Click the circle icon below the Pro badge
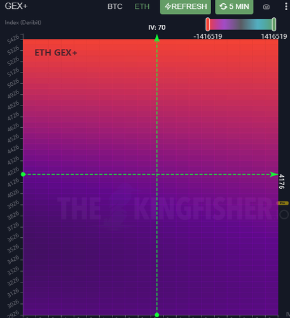 click(x=284, y=214)
